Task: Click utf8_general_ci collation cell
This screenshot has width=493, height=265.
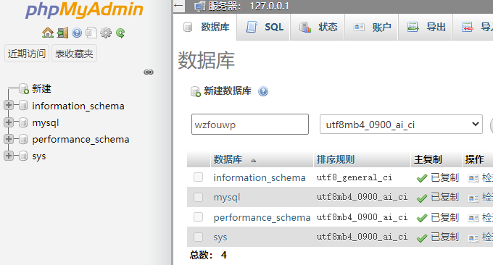Action: [355, 177]
